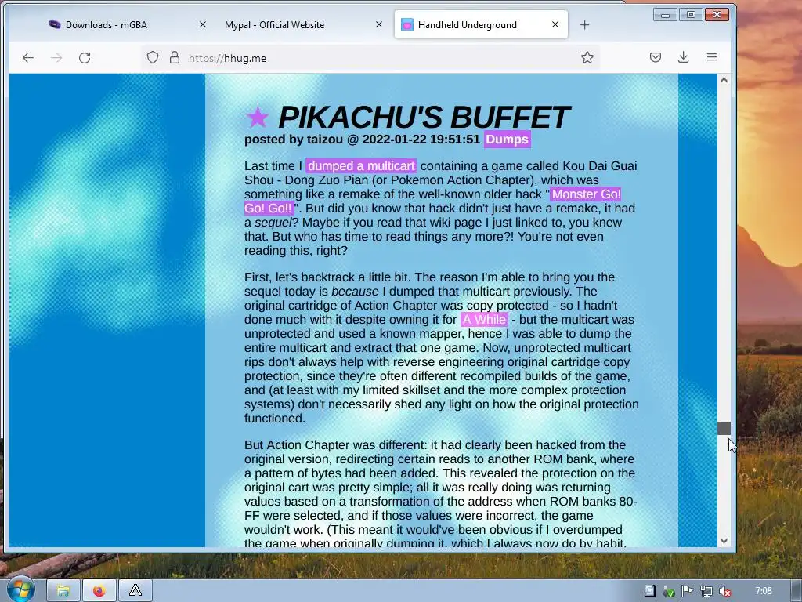802x602 pixels.
Task: View site security padlock info
Action: (175, 57)
